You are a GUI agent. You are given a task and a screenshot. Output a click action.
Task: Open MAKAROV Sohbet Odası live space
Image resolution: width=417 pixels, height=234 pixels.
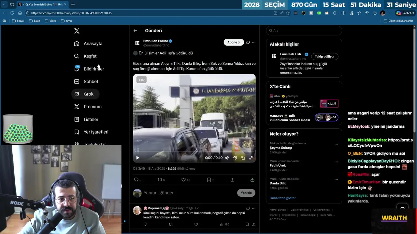(x=304, y=118)
